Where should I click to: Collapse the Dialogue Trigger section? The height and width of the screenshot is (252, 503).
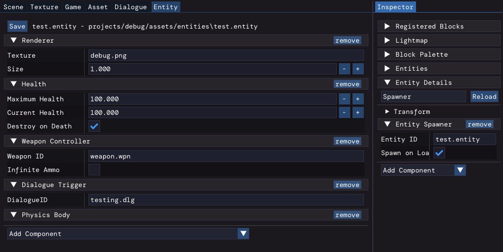(x=14, y=185)
